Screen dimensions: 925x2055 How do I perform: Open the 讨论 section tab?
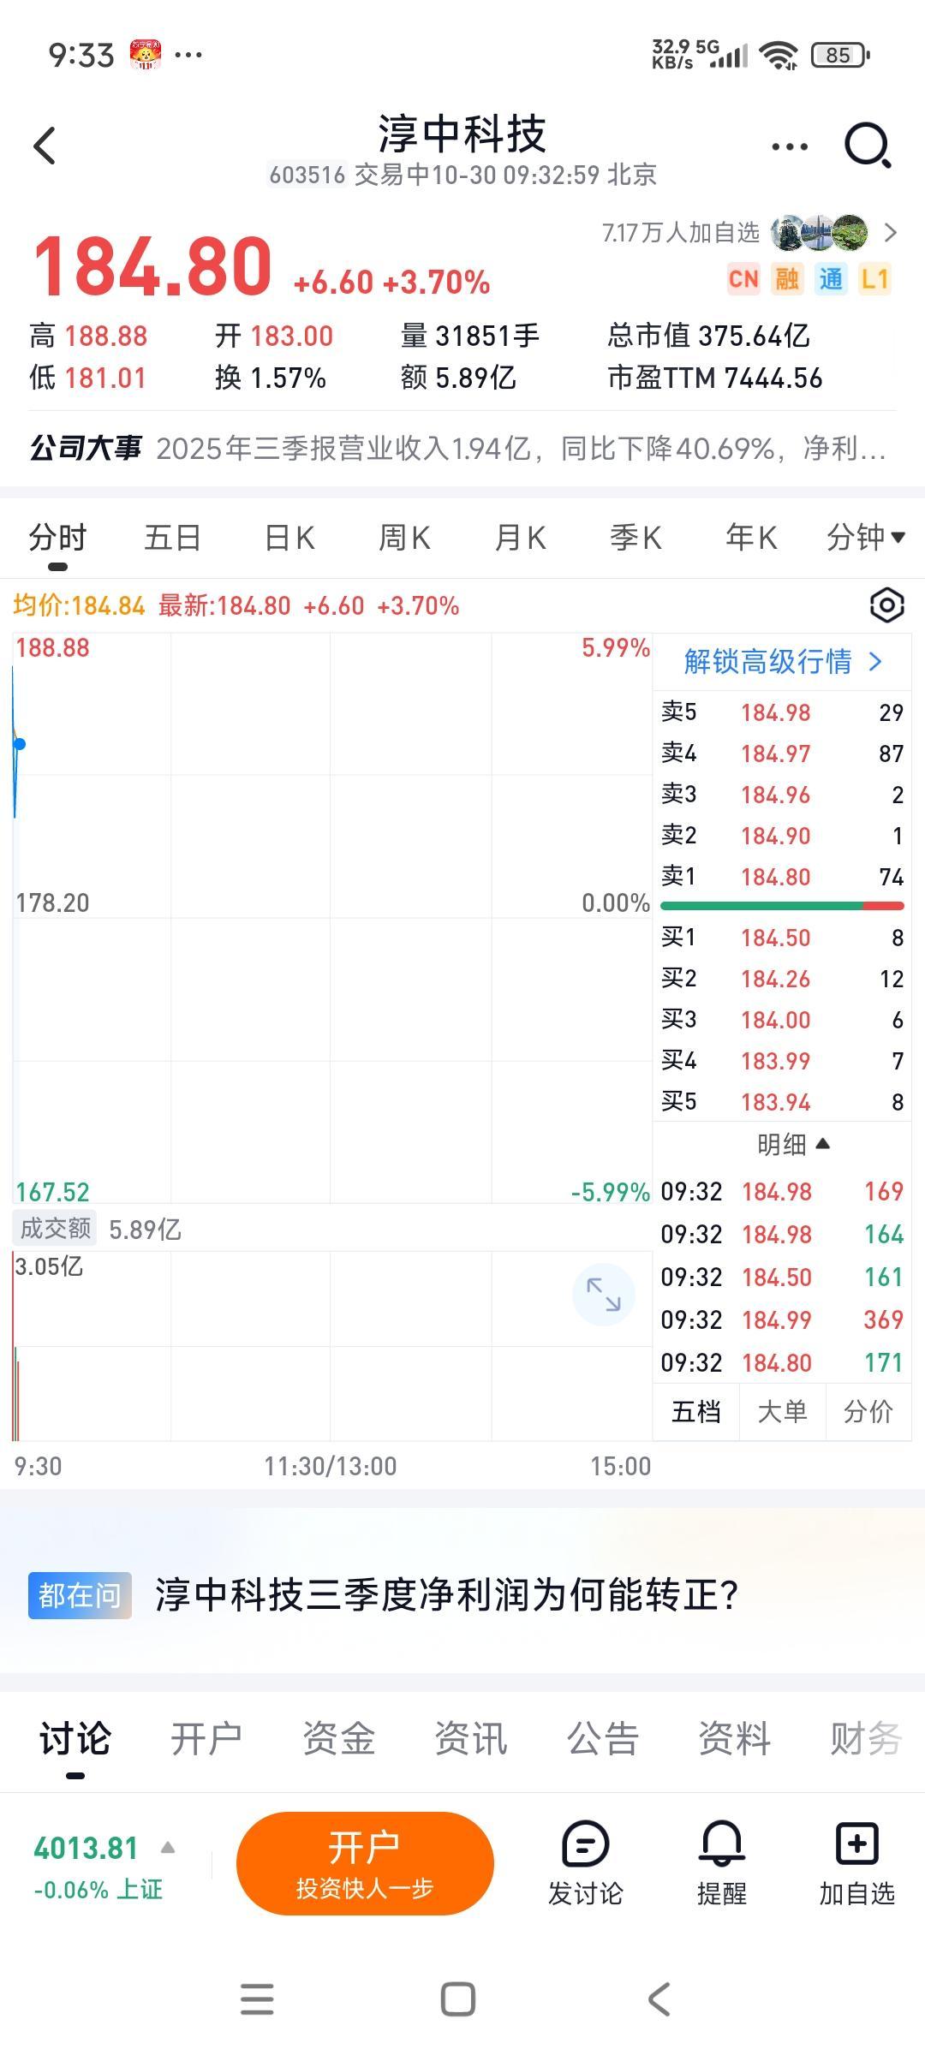pos(75,1739)
